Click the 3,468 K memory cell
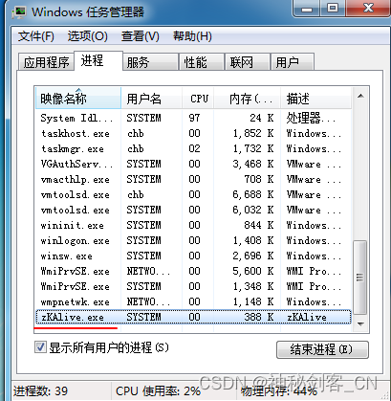391x401 pixels. [253, 164]
